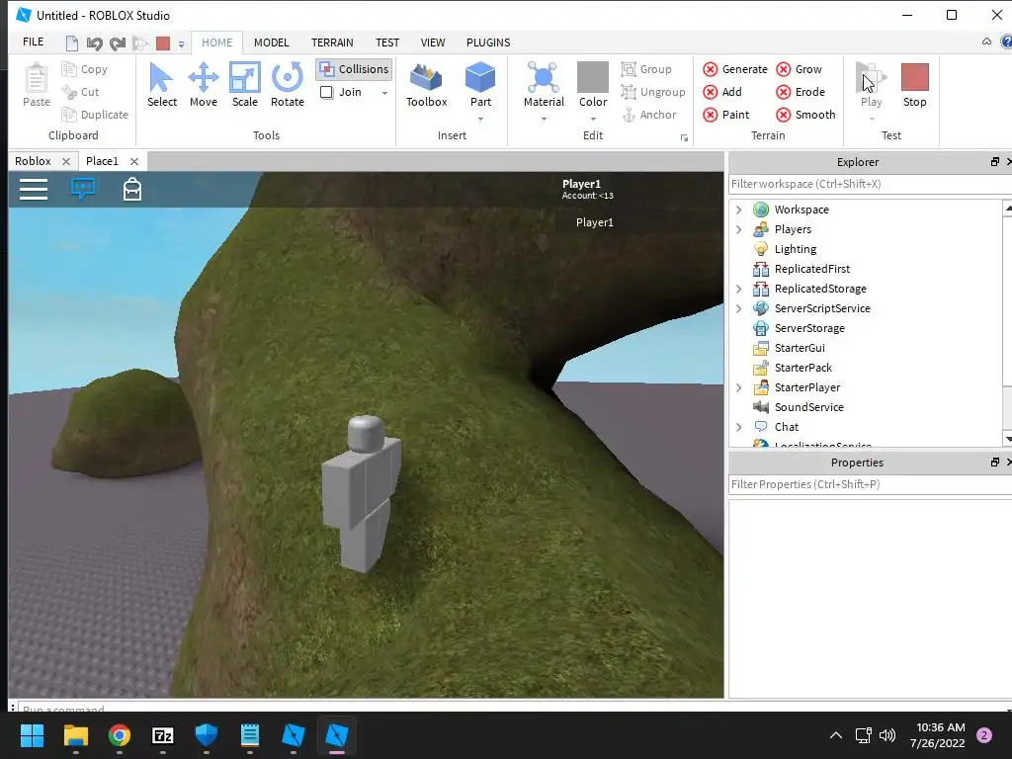
Task: Click the Anchor button
Action: pos(648,115)
